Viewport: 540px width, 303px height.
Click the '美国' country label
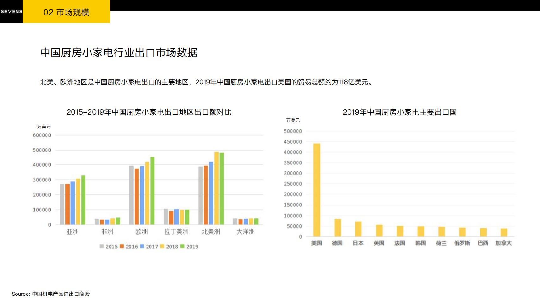tap(317, 243)
